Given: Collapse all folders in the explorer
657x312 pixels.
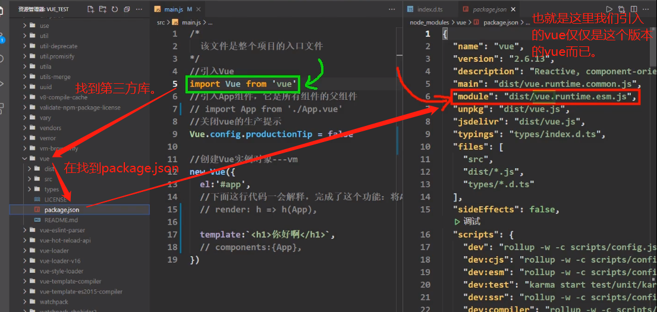Looking at the screenshot, I should [x=127, y=9].
